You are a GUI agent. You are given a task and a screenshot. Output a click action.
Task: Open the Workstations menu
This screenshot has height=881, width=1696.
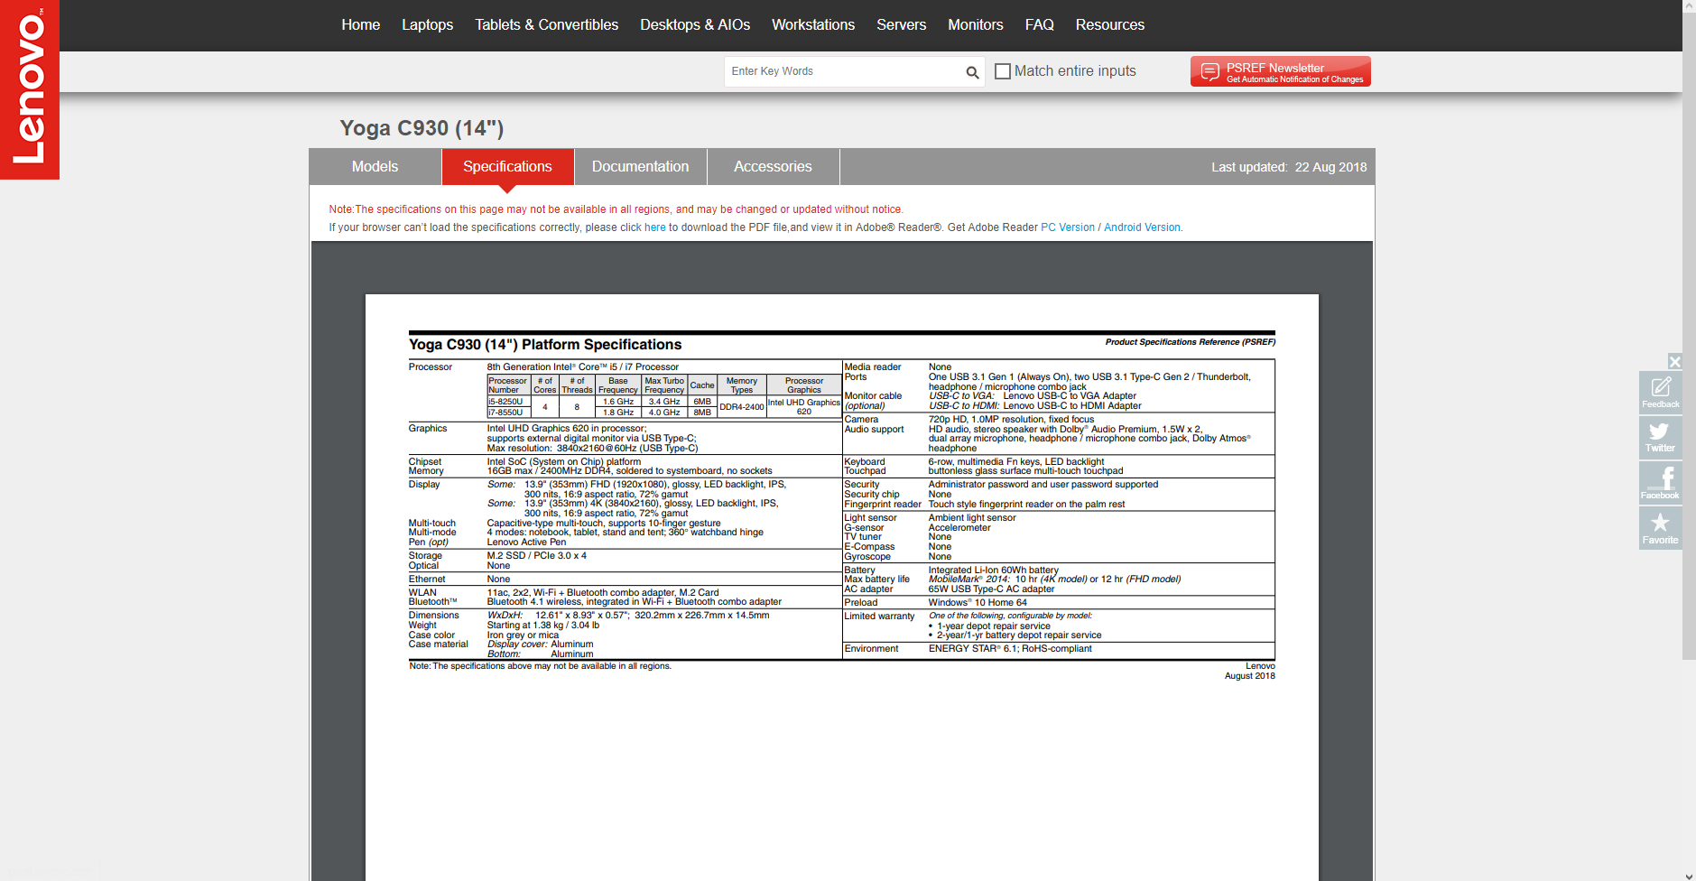click(x=813, y=25)
